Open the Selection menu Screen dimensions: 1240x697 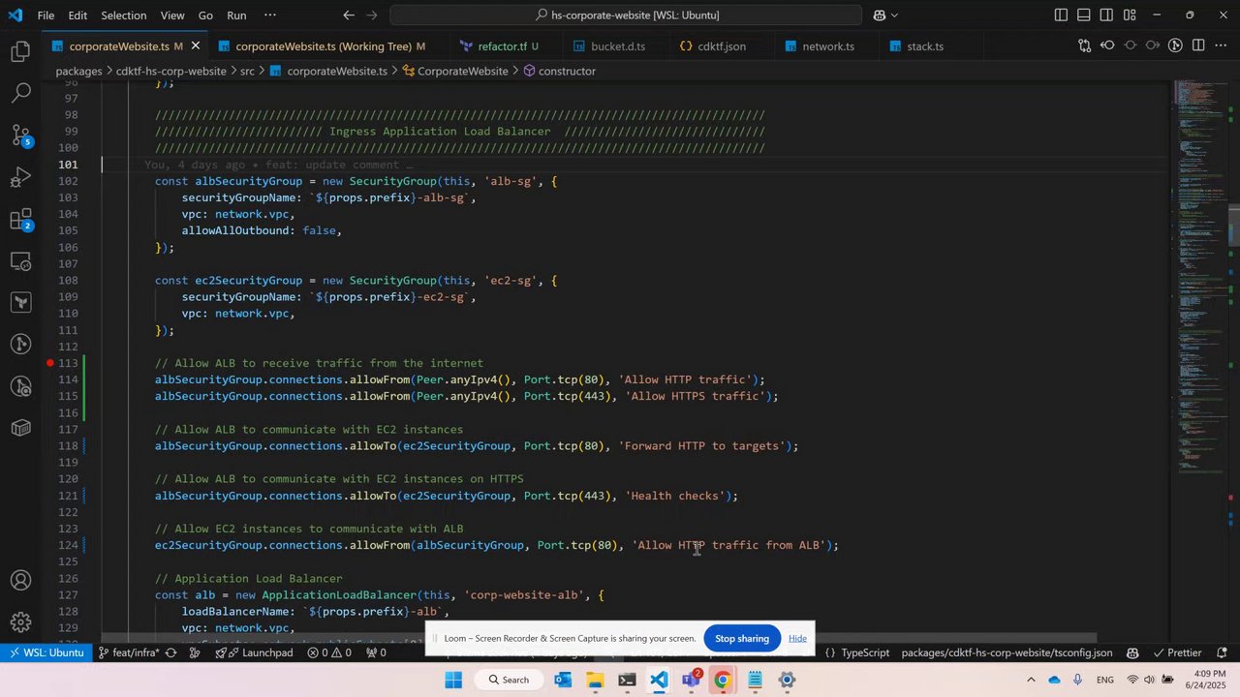tap(123, 15)
